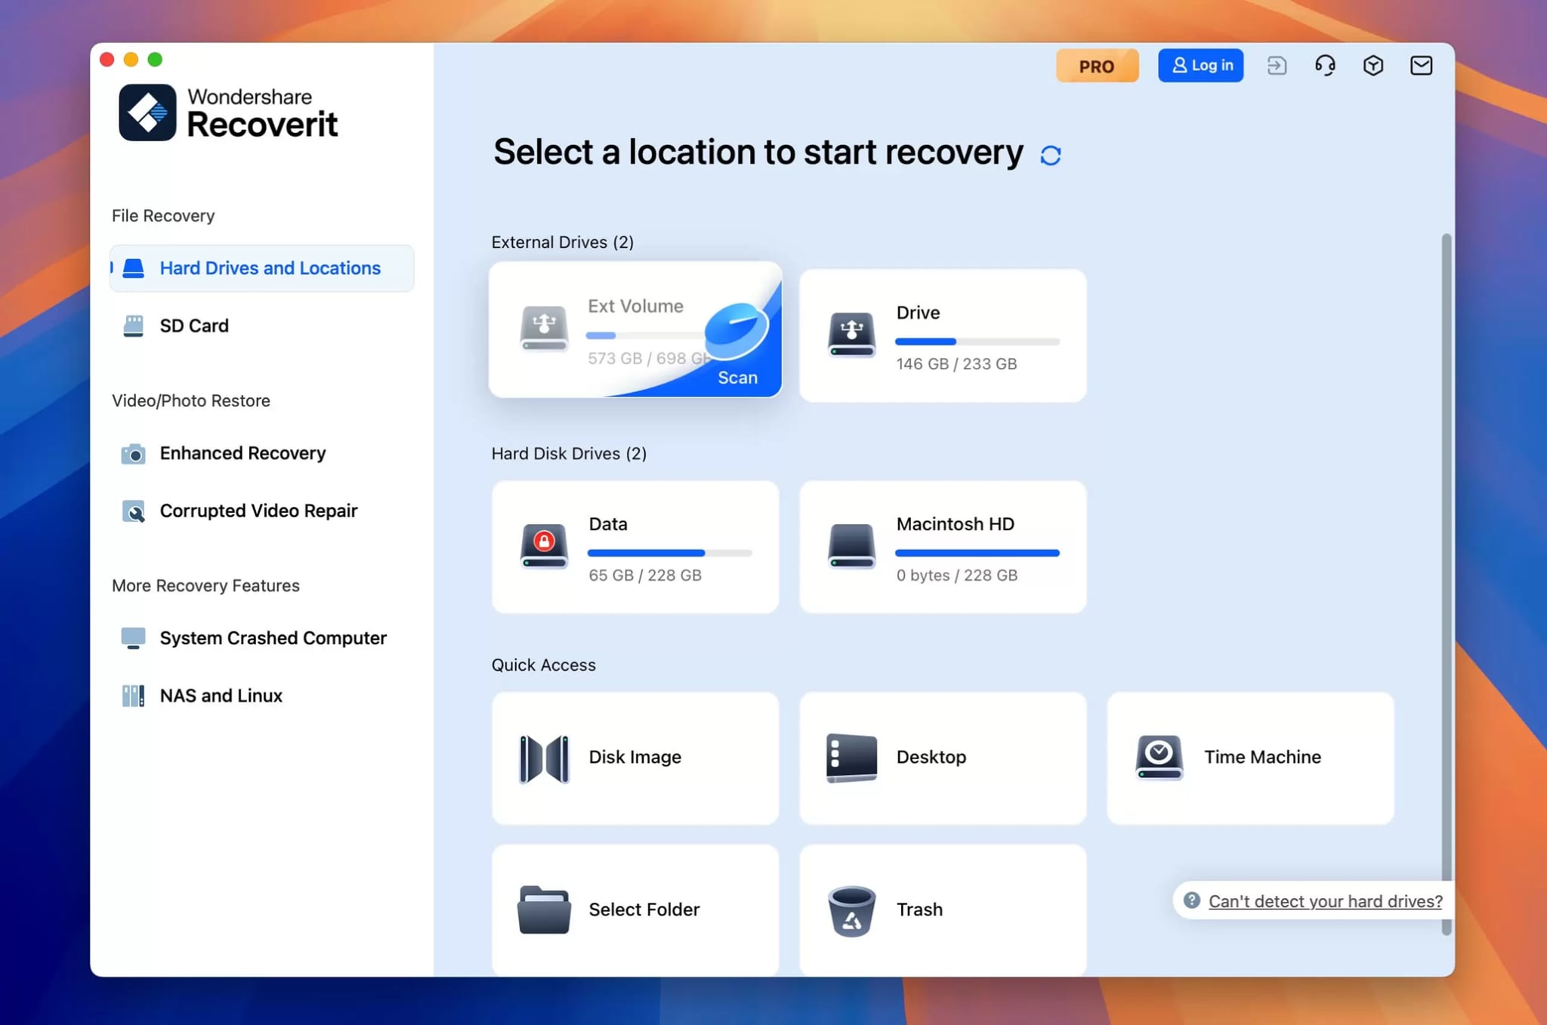Select the Data hard disk drive

pyautogui.click(x=635, y=546)
